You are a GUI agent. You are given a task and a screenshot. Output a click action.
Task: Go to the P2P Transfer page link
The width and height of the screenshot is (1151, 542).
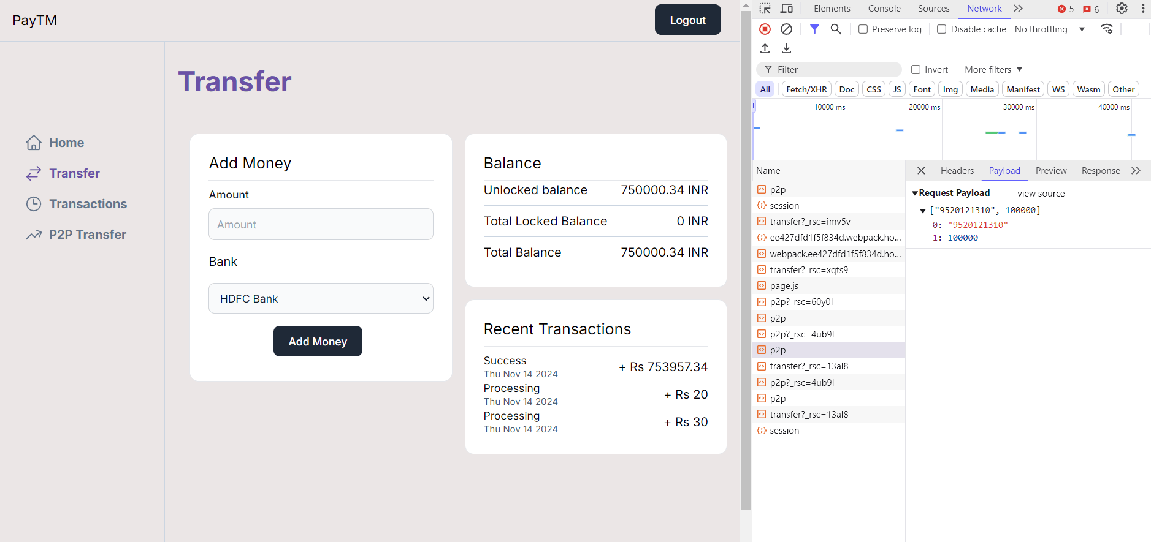88,235
